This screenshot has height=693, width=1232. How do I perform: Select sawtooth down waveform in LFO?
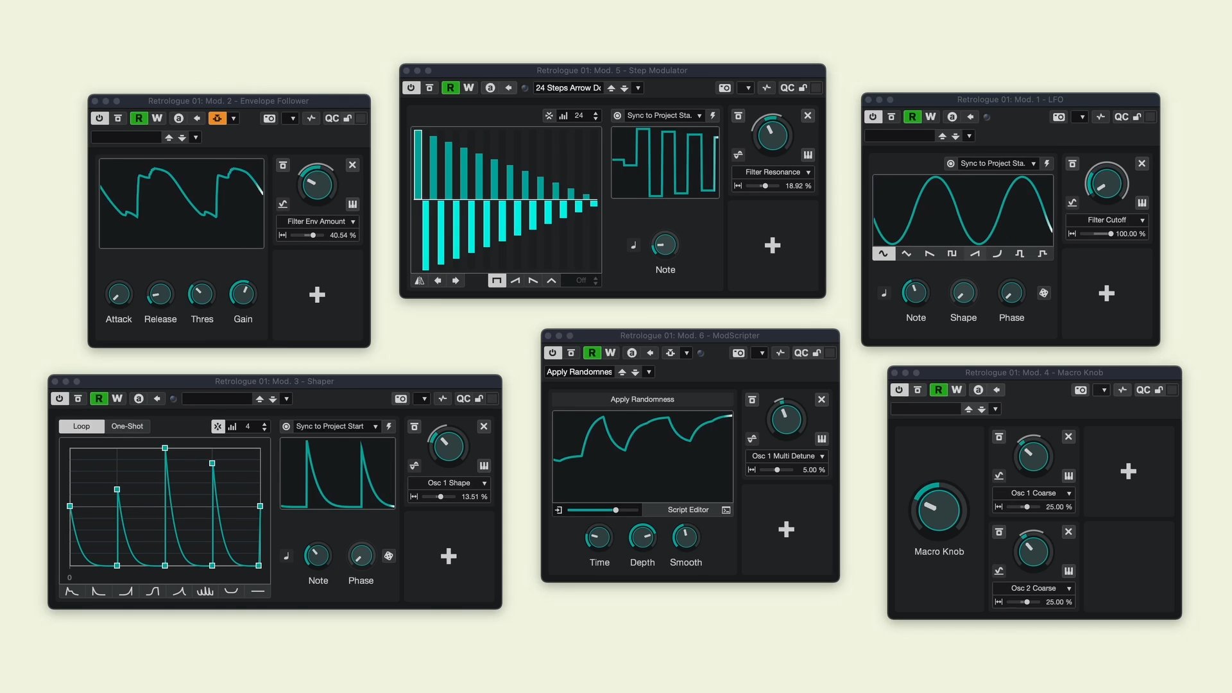[x=929, y=253]
